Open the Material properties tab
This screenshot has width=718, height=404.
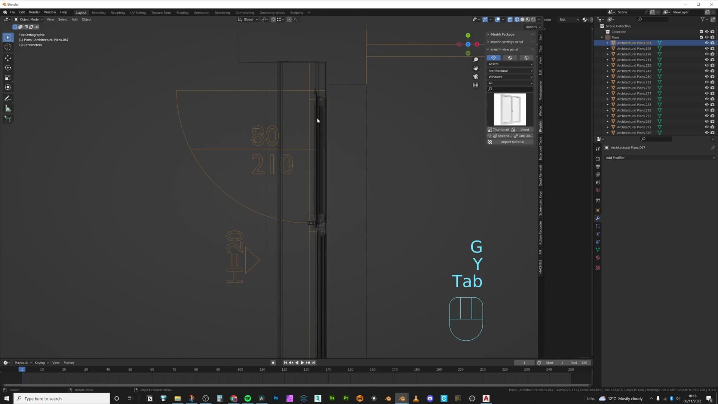pos(598,257)
